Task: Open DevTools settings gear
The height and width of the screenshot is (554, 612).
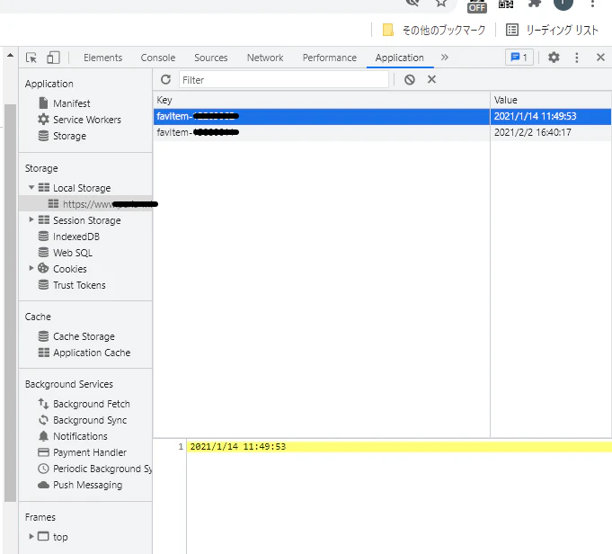Action: pyautogui.click(x=554, y=58)
